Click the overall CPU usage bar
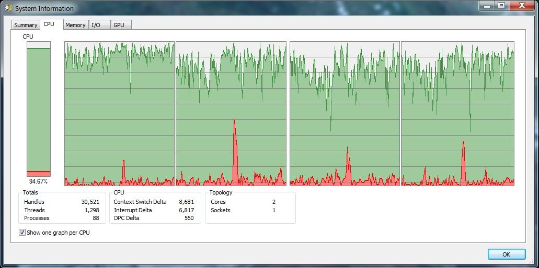 (39, 109)
